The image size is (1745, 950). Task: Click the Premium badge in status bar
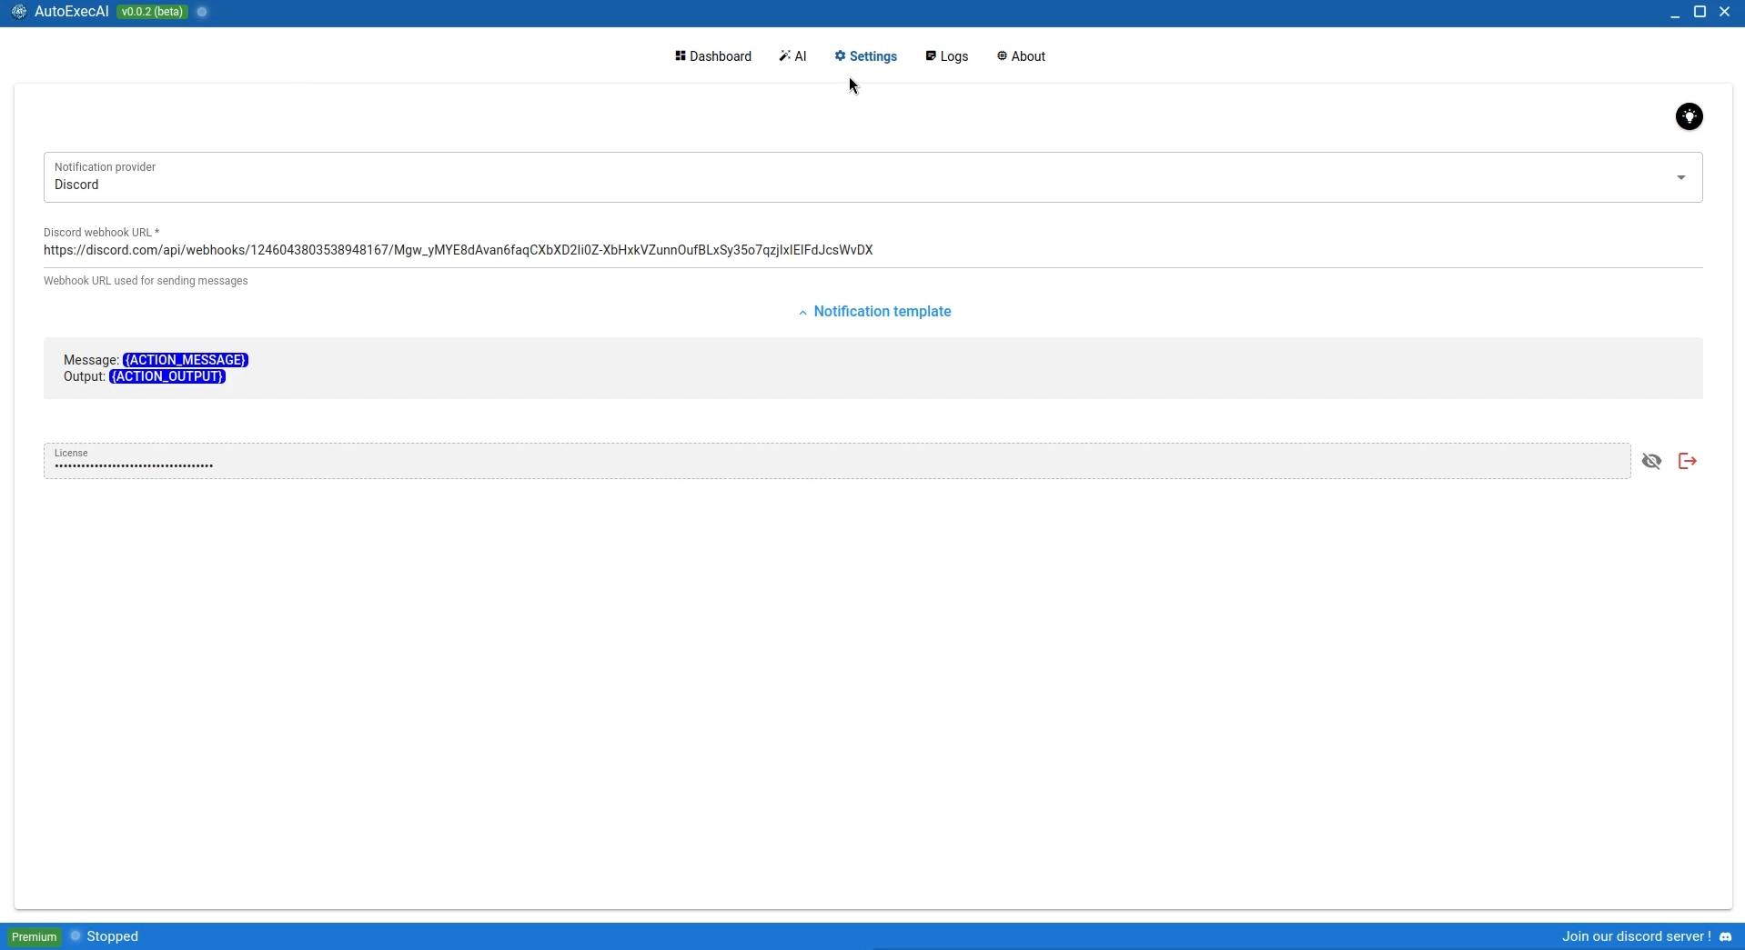[x=35, y=936]
